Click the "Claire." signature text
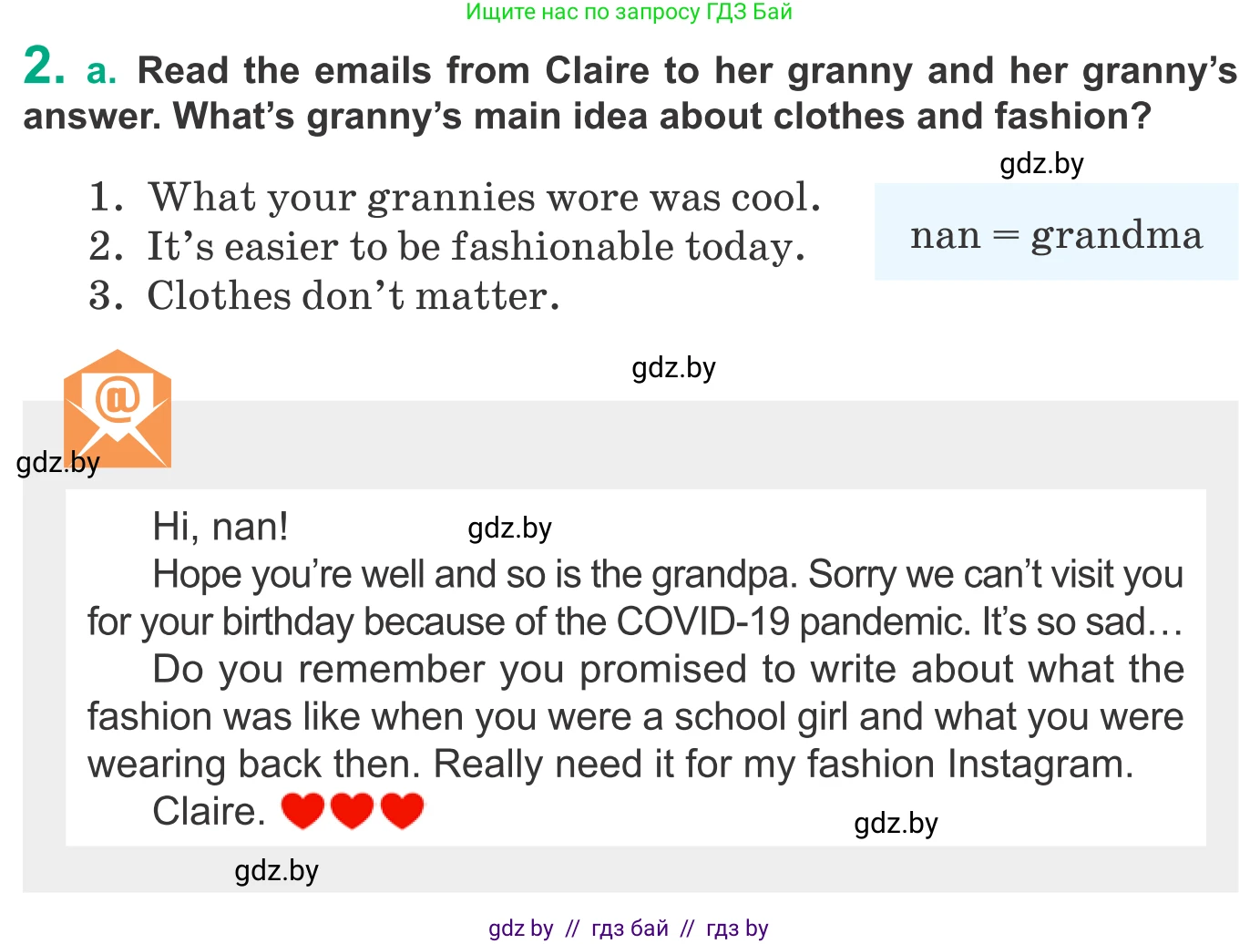Image resolution: width=1260 pixels, height=944 pixels. 209,811
